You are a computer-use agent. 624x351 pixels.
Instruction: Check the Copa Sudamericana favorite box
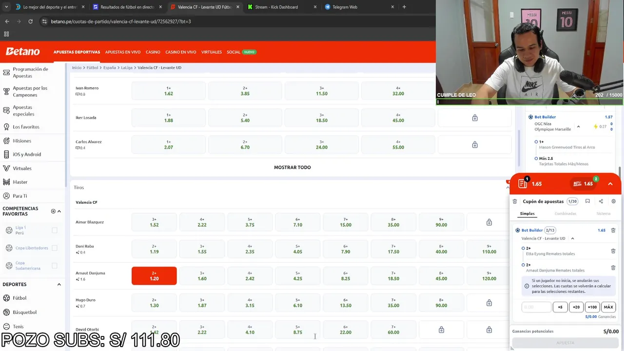pos(55,266)
